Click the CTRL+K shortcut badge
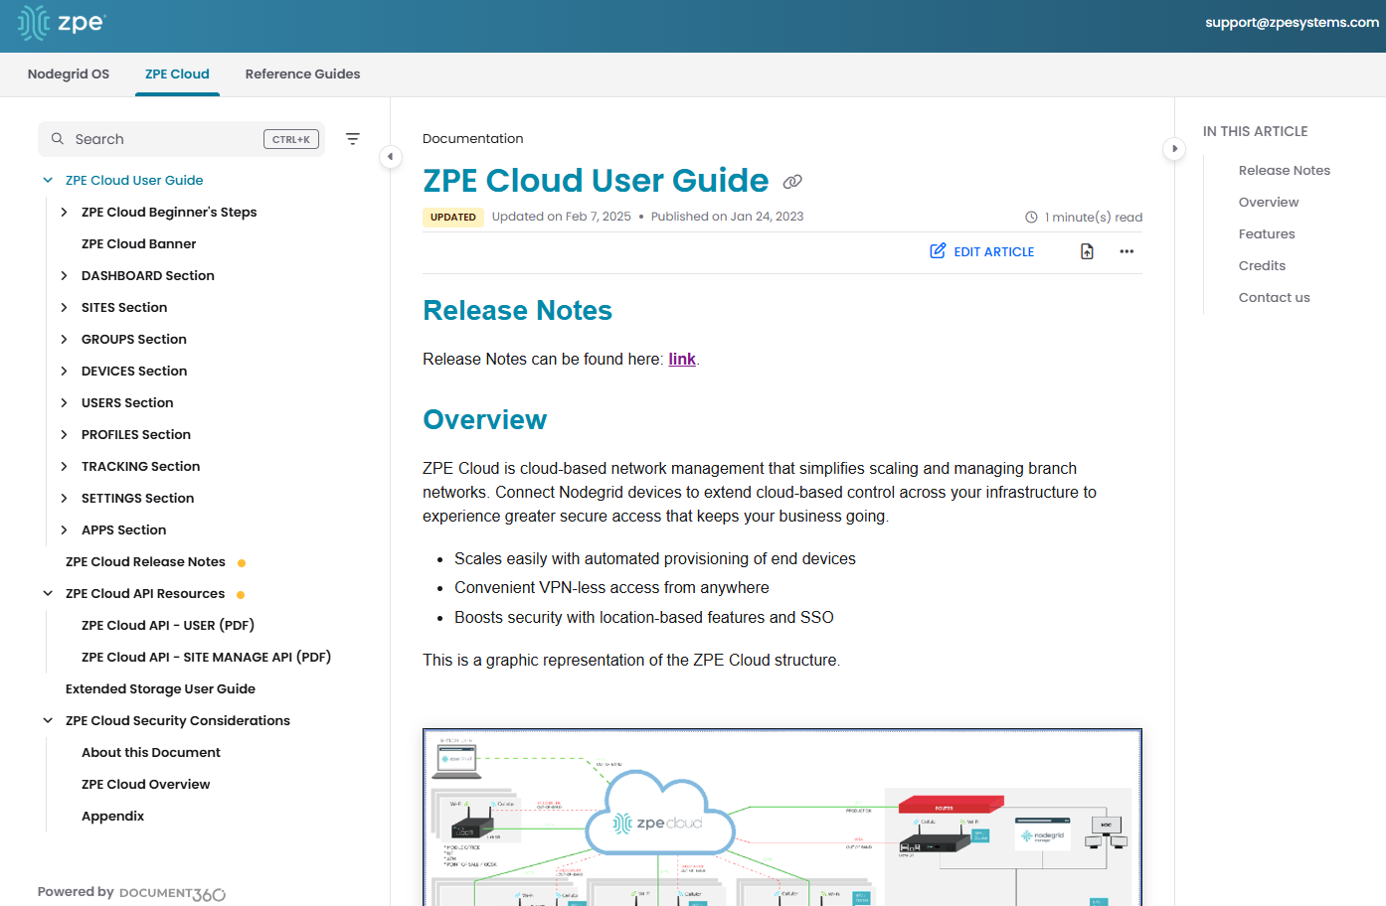1386x906 pixels. 291,139
